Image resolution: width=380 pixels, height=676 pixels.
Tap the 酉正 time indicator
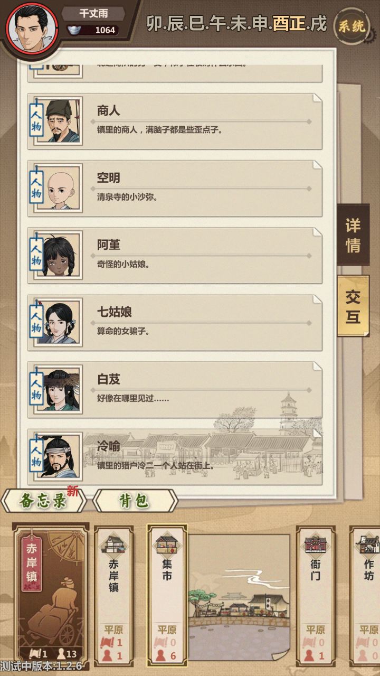[289, 24]
